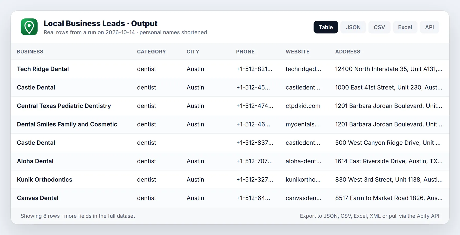Click the green map pin logo icon

pos(29,27)
